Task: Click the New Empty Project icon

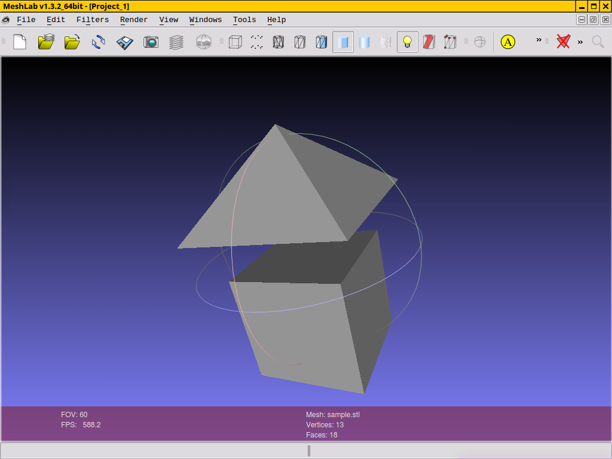Action: [20, 42]
